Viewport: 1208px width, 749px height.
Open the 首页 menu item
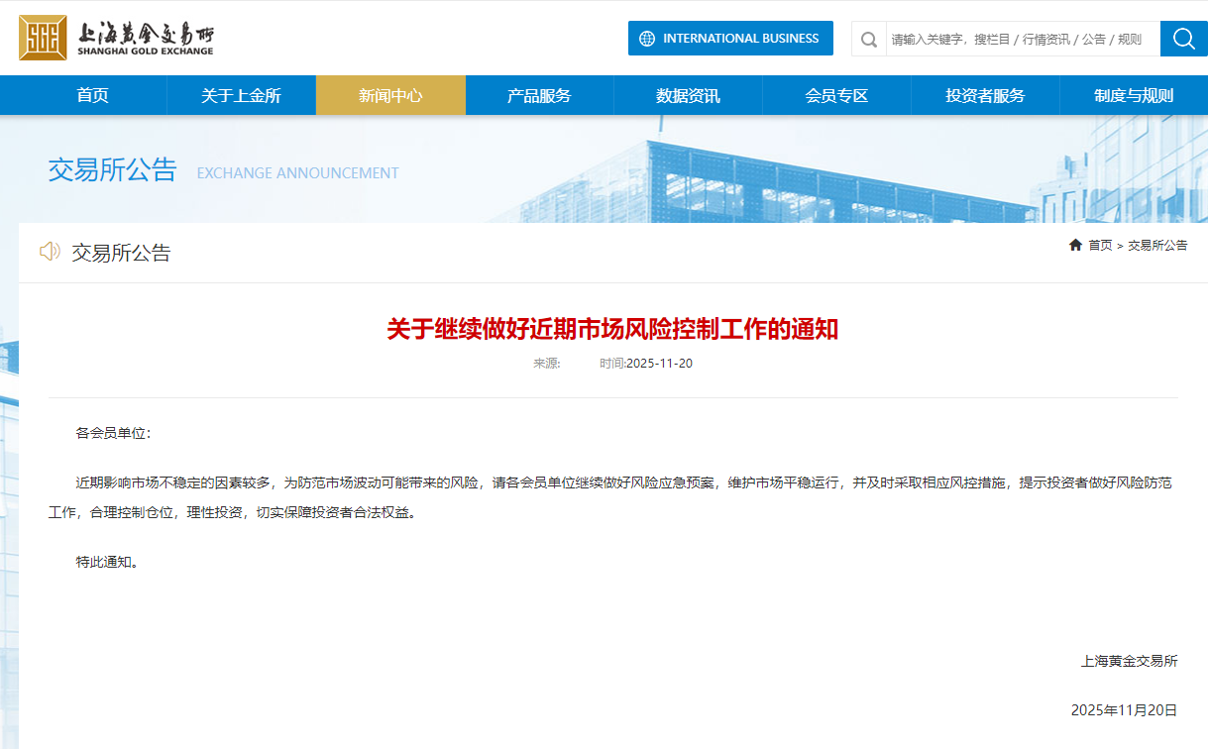pyautogui.click(x=93, y=94)
